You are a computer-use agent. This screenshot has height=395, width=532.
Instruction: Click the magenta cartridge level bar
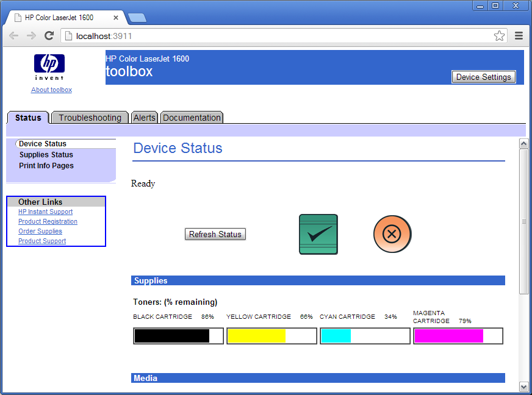[x=458, y=336]
